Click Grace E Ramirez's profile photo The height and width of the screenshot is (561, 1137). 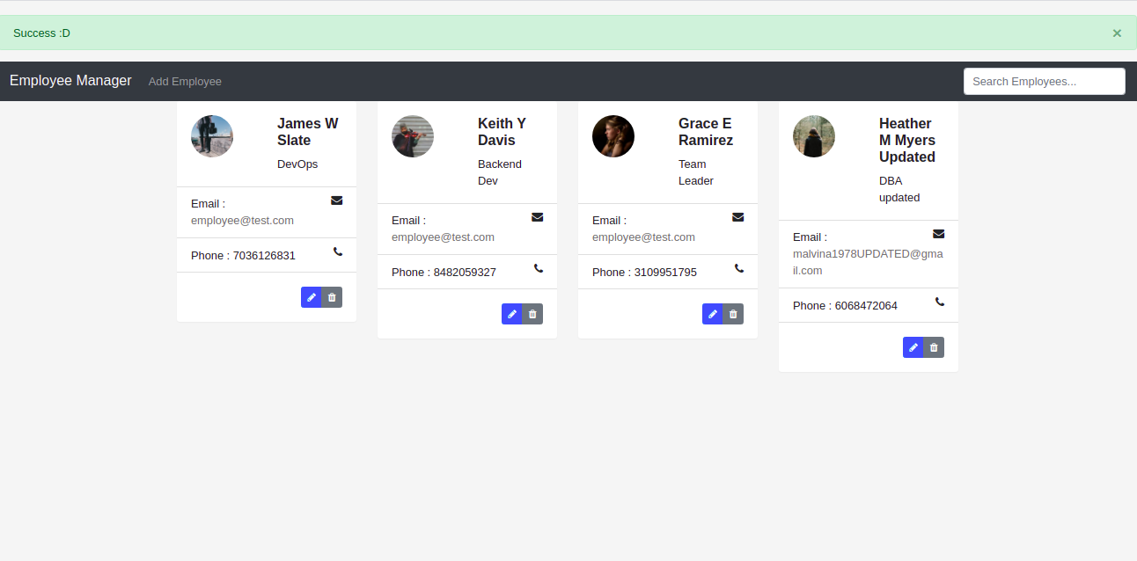(x=613, y=136)
